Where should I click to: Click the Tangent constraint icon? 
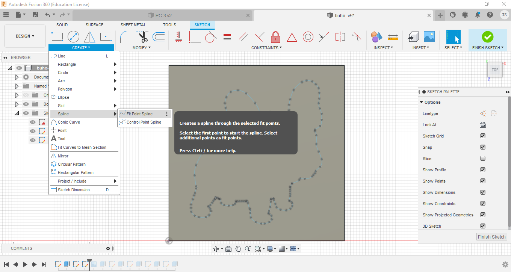coord(210,36)
